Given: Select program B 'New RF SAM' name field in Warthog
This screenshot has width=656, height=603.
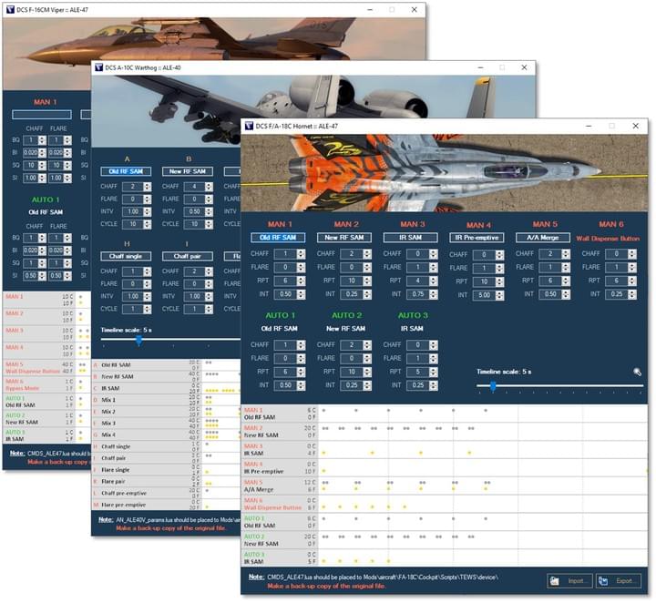Looking at the screenshot, I should click(x=188, y=171).
